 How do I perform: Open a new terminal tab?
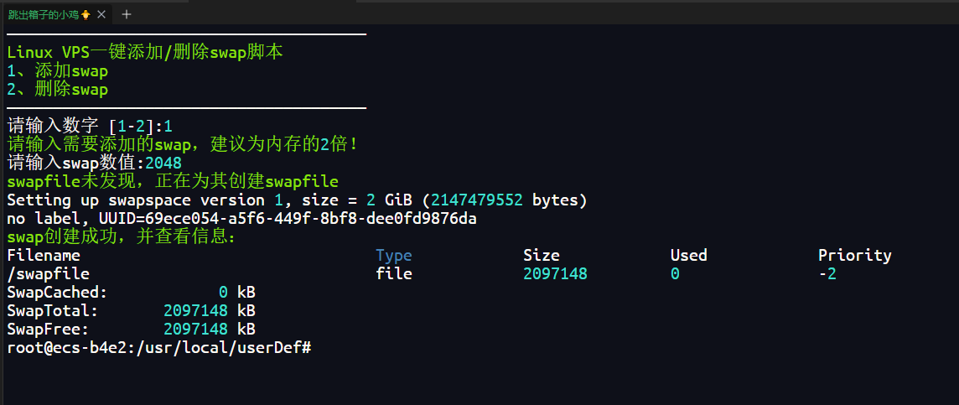pyautogui.click(x=127, y=14)
